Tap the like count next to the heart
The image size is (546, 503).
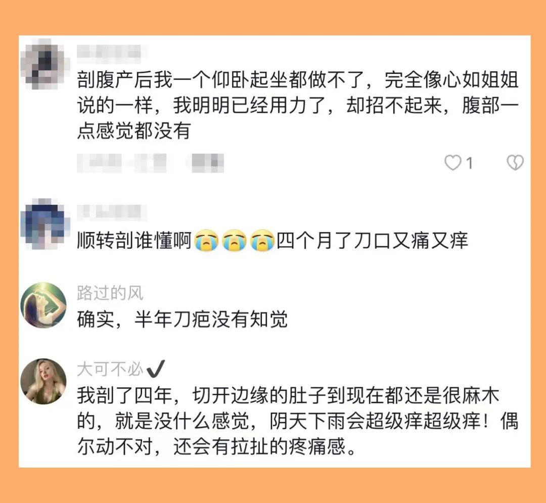pyautogui.click(x=469, y=163)
